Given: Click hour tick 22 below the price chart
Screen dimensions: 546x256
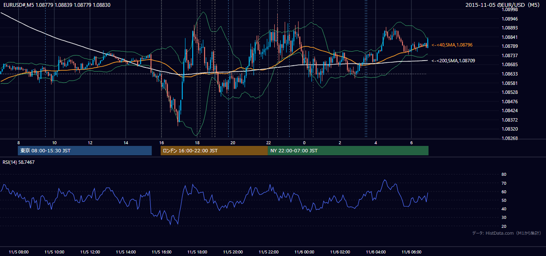Looking at the screenshot, I should coord(269,143).
